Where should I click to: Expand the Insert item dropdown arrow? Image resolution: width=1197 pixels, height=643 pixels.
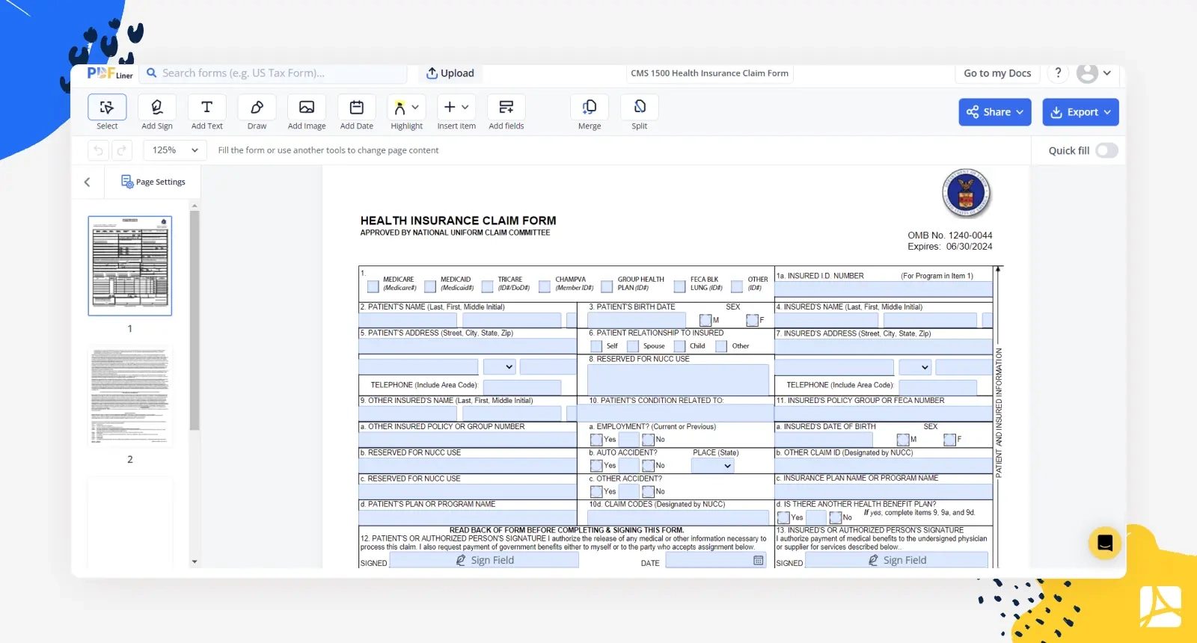coord(465,107)
